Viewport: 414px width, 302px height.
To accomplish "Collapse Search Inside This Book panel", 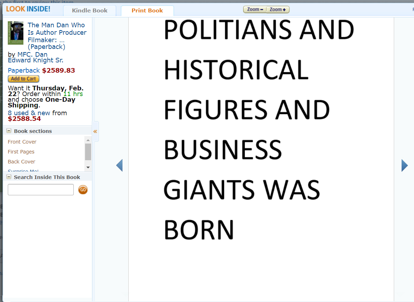I will tap(9, 177).
